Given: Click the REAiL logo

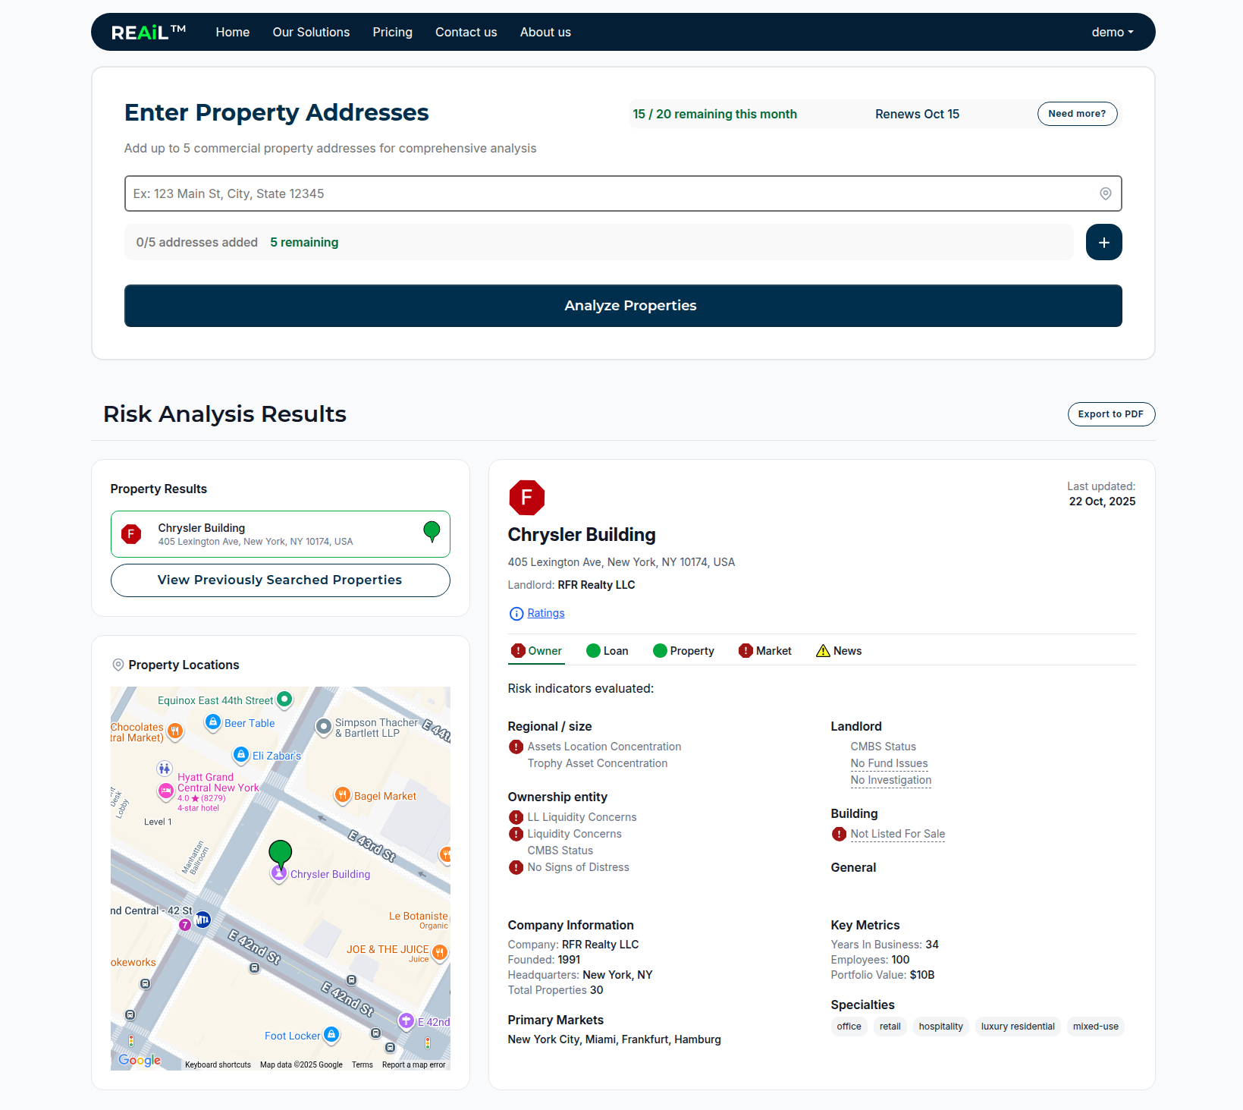Looking at the screenshot, I should pos(149,32).
